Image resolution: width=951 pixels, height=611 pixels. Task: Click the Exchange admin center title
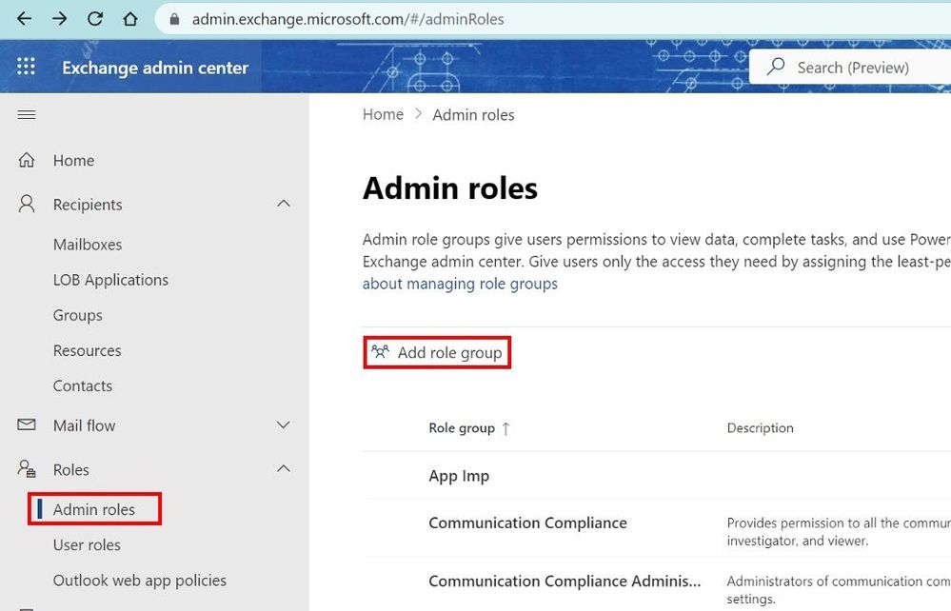(x=155, y=68)
